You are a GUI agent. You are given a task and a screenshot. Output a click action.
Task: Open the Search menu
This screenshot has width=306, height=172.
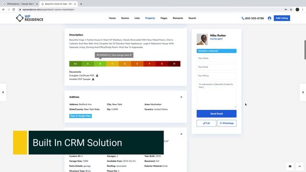click(x=192, y=18)
